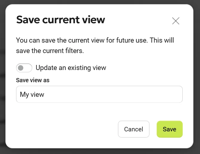Image resolution: width=200 pixels, height=154 pixels.
Task: Cancel saving the current view
Action: (133, 129)
